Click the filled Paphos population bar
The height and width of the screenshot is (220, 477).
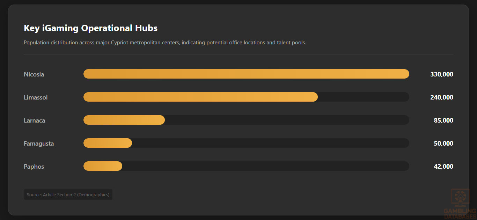[103, 166]
